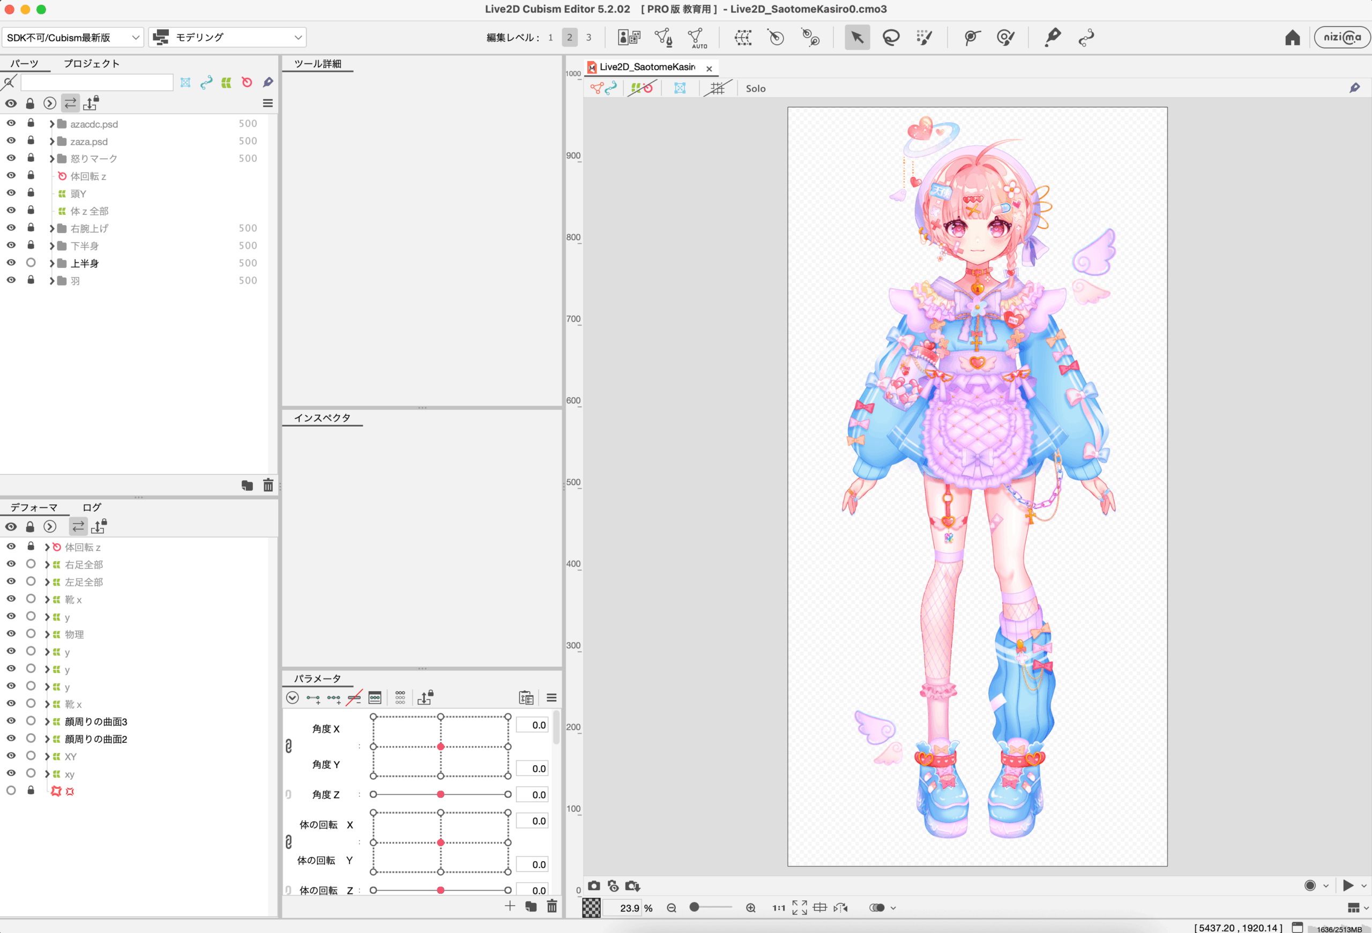Click the 体の回転 Z parameter slider
Viewport: 1372px width, 933px height.
click(x=441, y=890)
